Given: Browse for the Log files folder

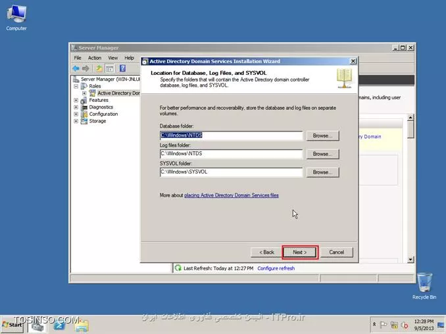Looking at the screenshot, I should point(322,154).
